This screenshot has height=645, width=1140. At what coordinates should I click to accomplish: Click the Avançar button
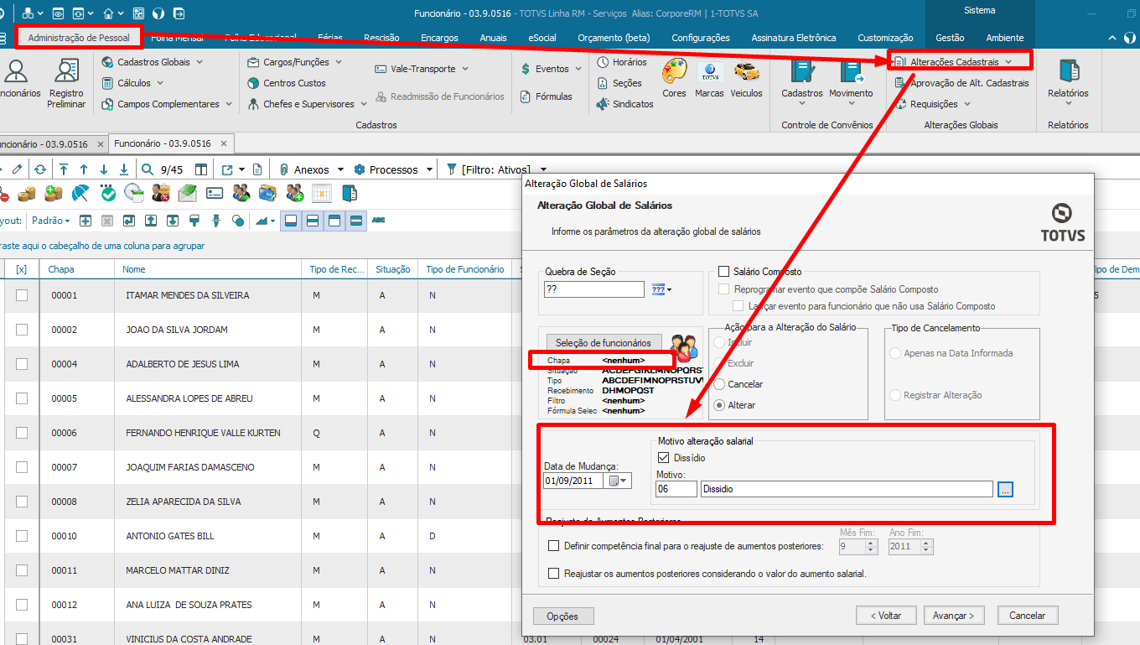[x=954, y=616]
